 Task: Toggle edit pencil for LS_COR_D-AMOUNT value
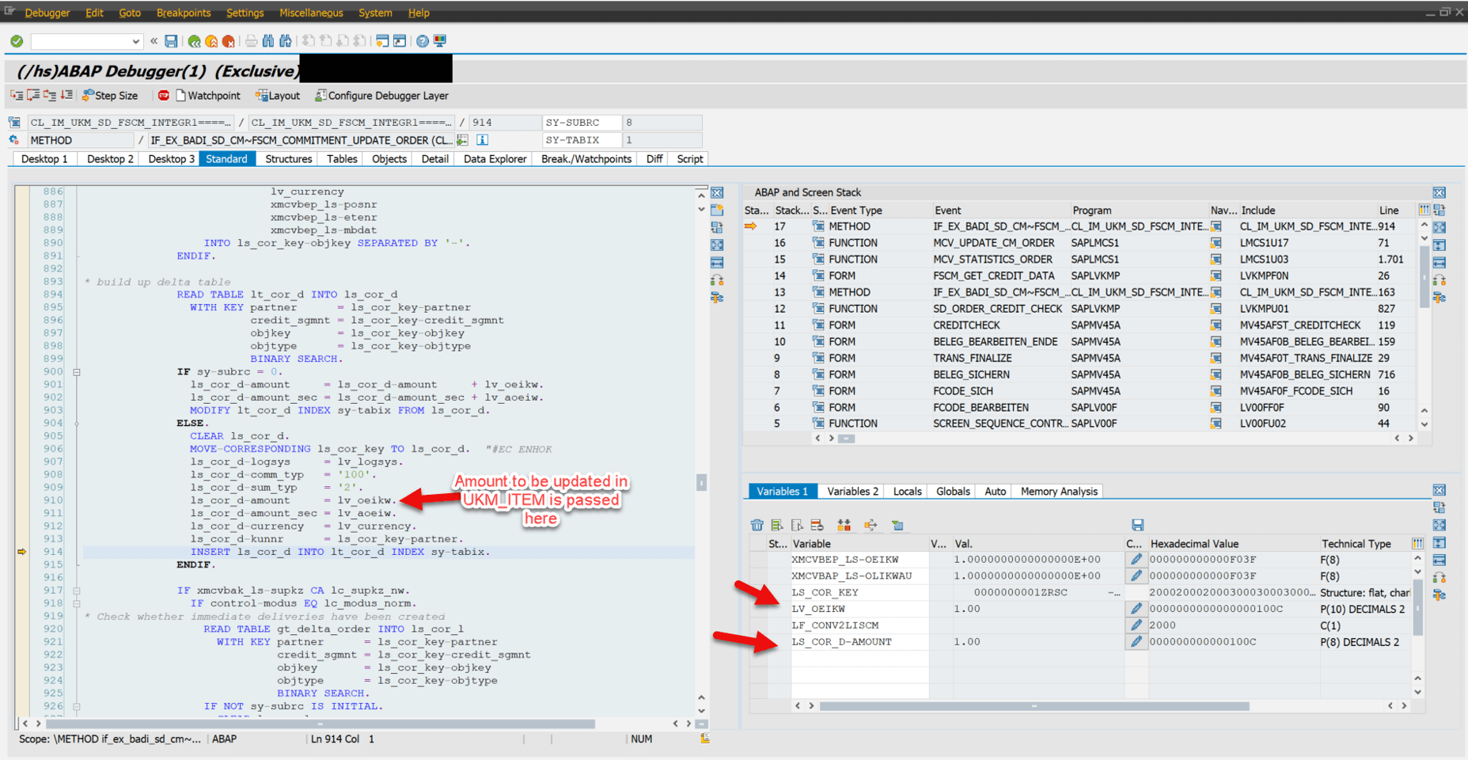pos(1135,641)
